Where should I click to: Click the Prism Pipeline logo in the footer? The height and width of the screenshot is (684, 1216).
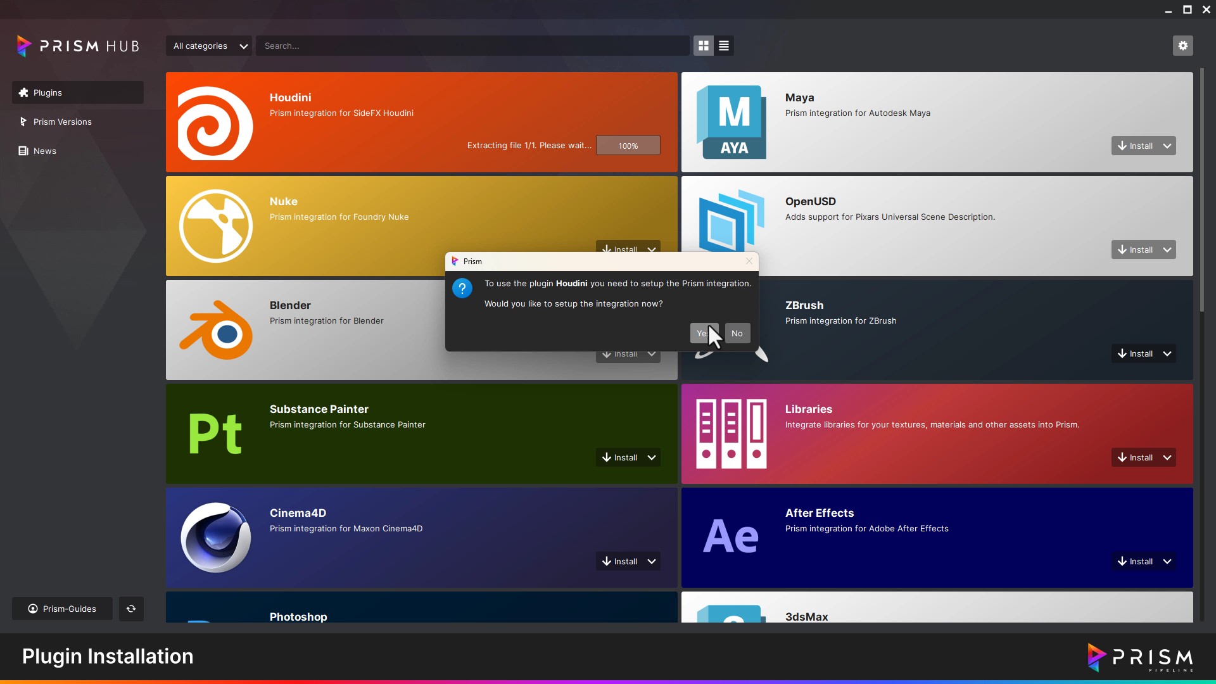pyautogui.click(x=1140, y=657)
